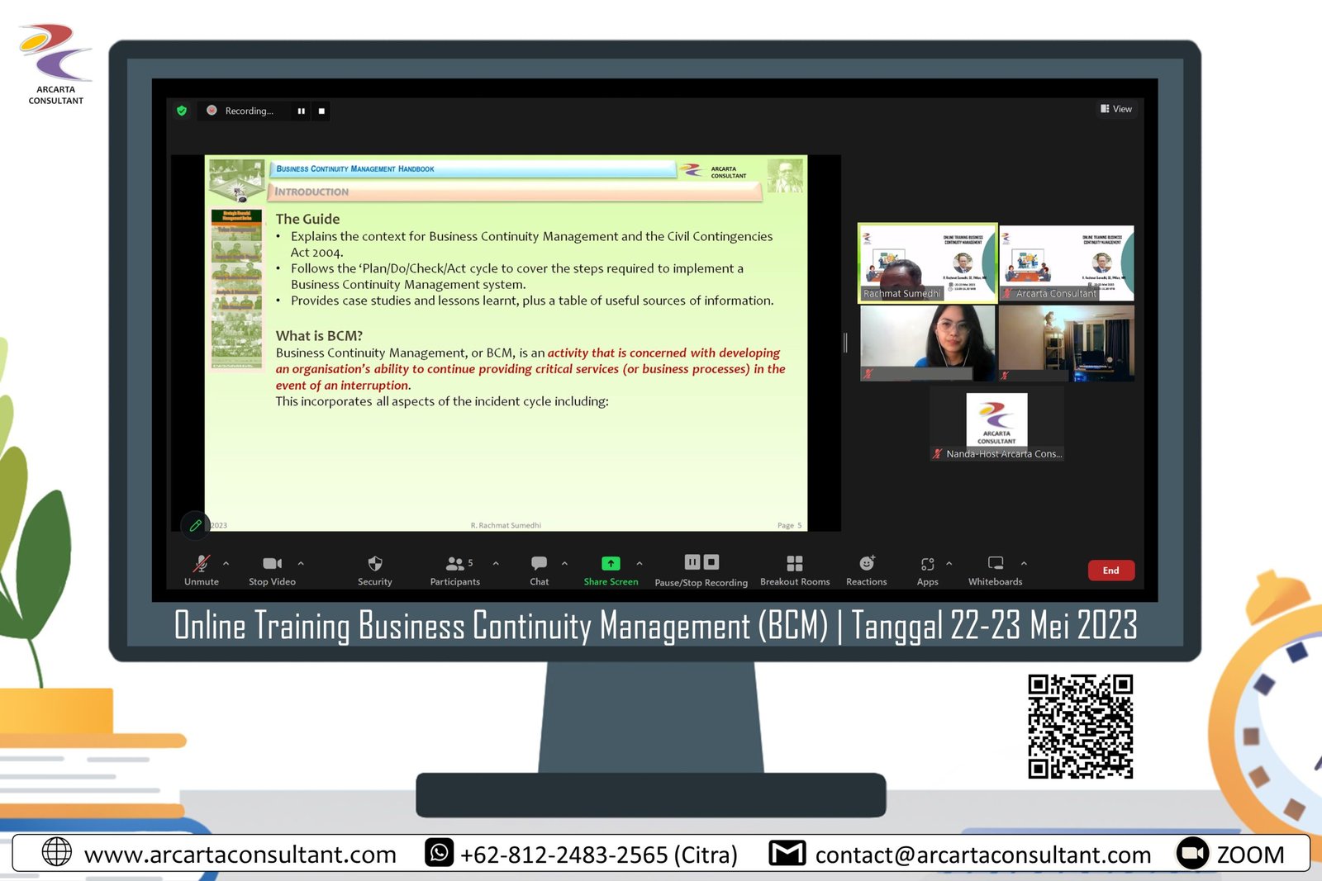Viewport: 1322px width, 881px height.
Task: Stop the recording with the square button
Action: pyautogui.click(x=321, y=111)
